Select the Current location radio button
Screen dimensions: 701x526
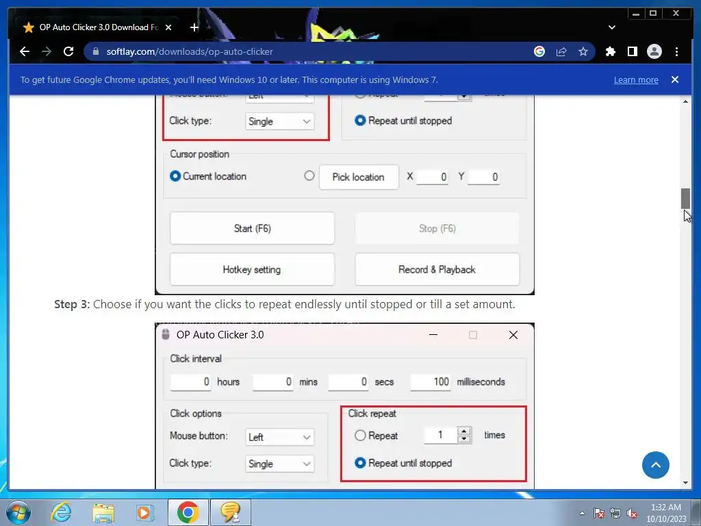tap(175, 176)
